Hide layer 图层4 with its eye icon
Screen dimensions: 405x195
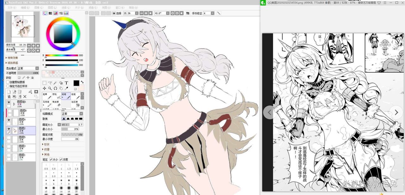[x=9, y=120]
